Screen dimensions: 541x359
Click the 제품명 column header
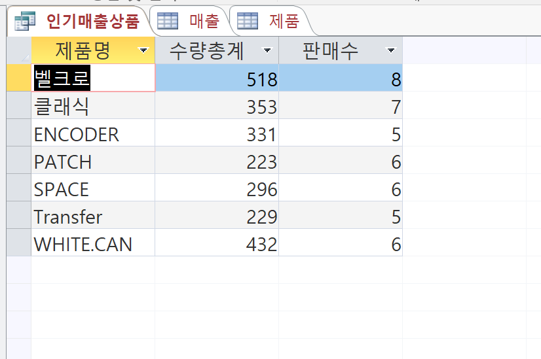pyautogui.click(x=83, y=50)
